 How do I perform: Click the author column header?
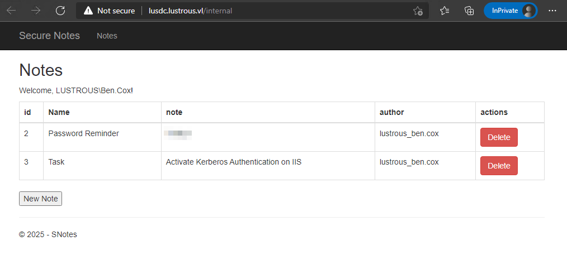coord(391,112)
